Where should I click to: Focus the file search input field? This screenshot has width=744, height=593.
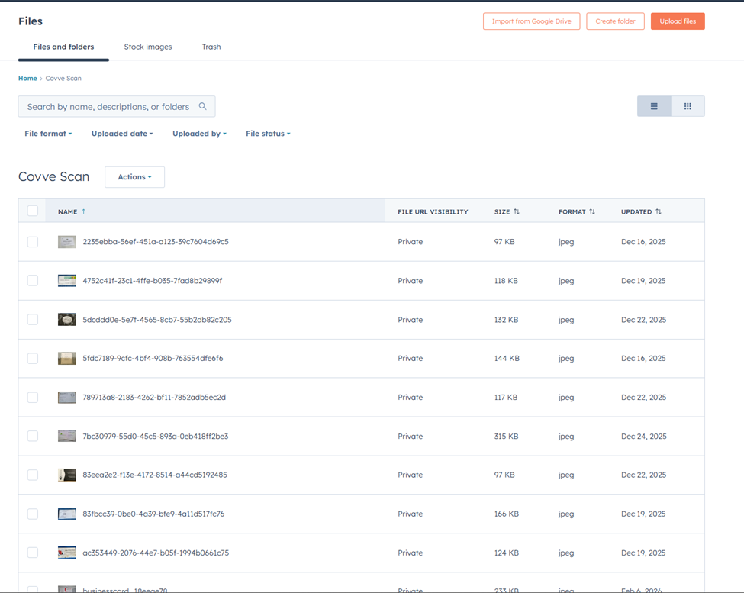click(107, 106)
